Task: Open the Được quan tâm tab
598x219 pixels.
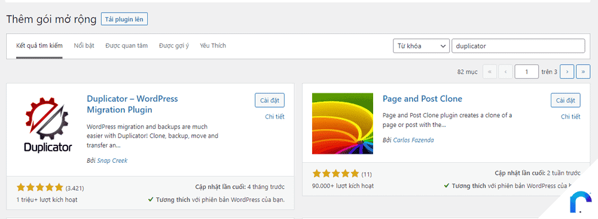Action: [127, 46]
